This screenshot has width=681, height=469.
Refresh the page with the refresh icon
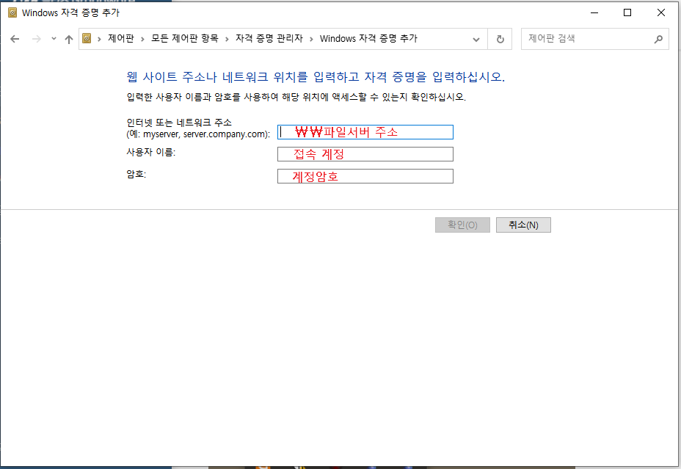(x=500, y=40)
